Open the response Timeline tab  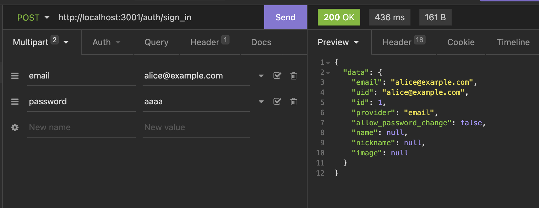click(513, 42)
